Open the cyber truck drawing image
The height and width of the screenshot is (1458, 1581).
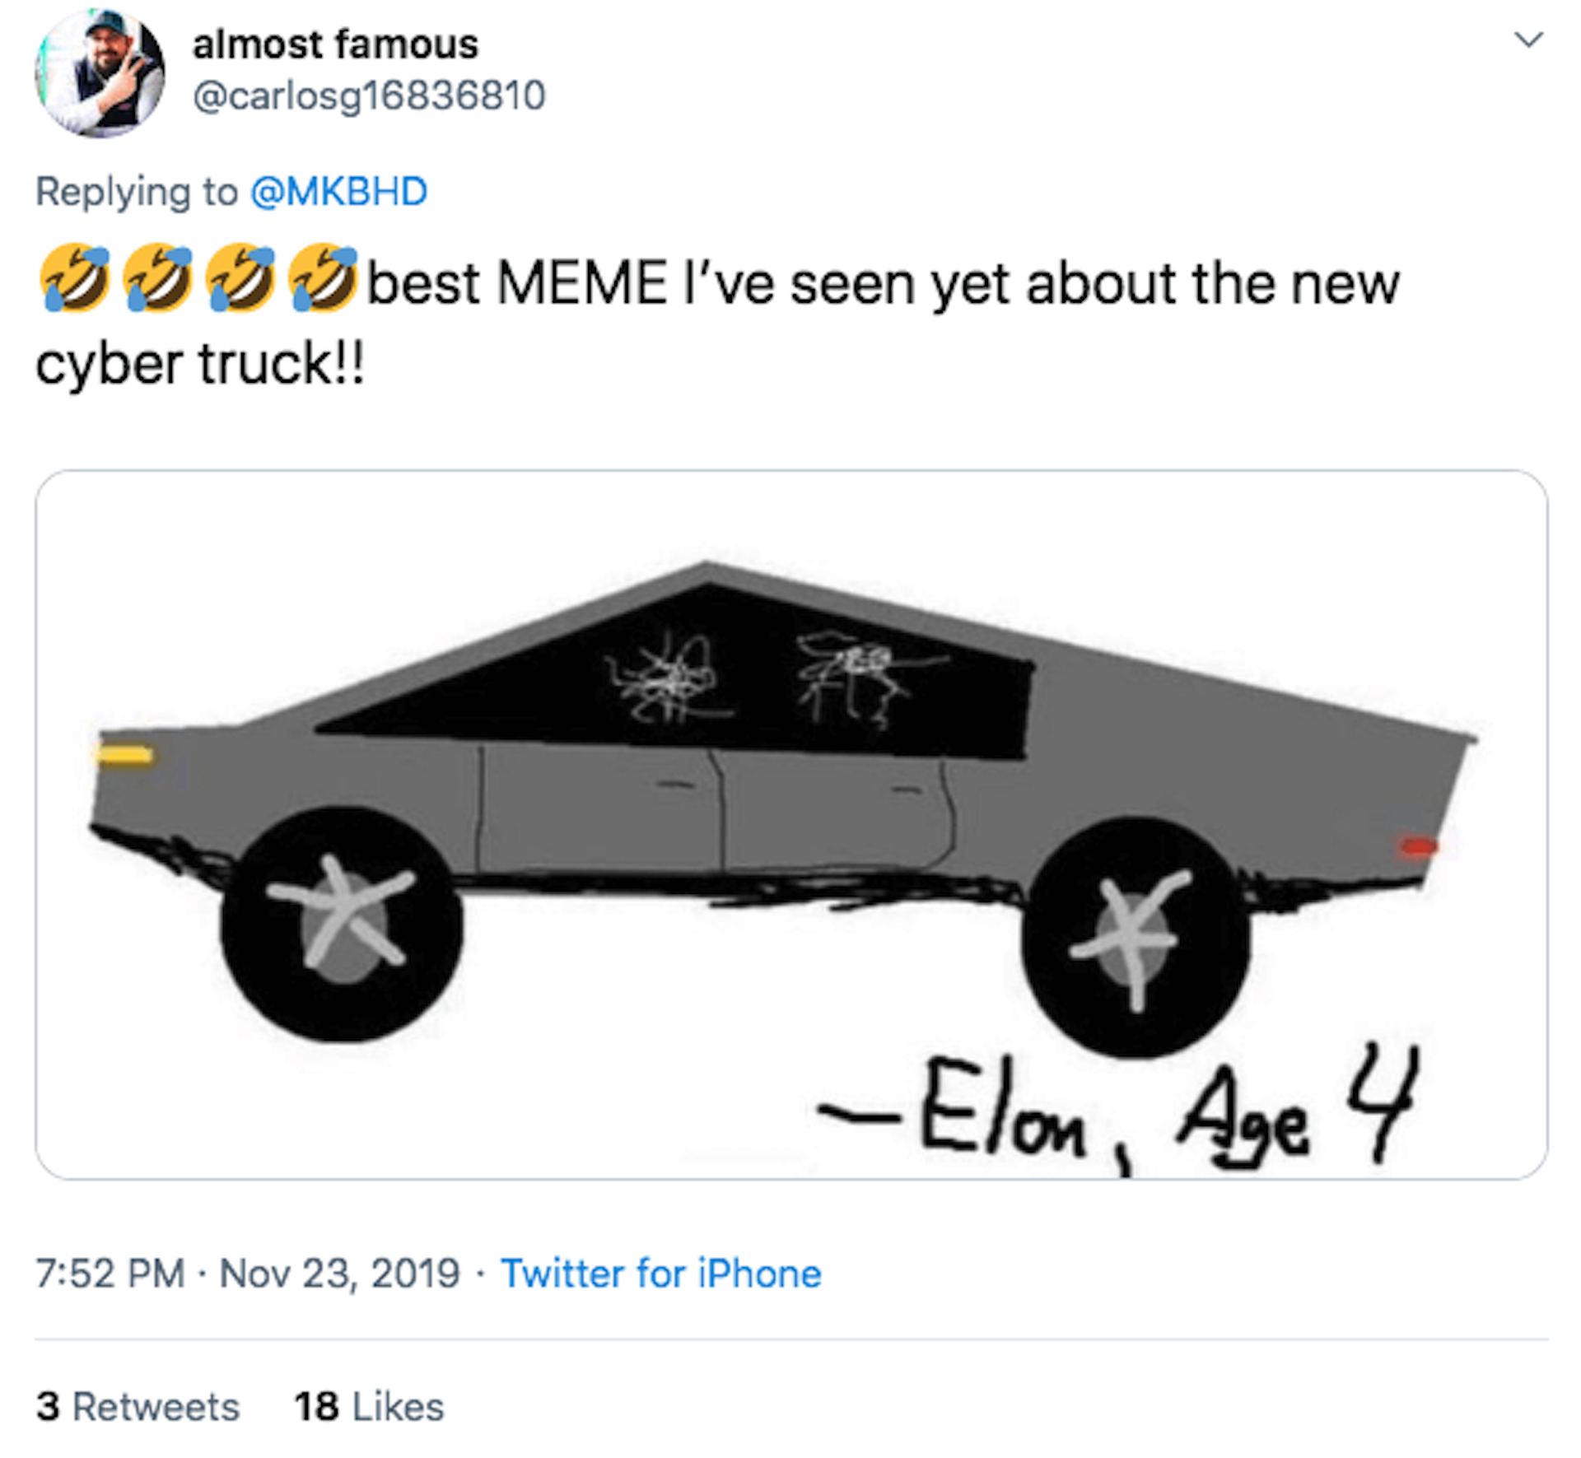pyautogui.click(x=790, y=824)
